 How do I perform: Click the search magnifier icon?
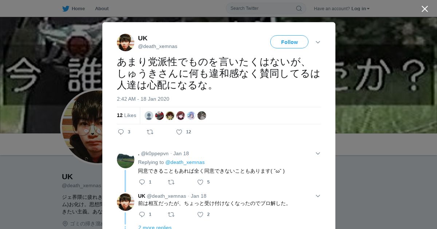299,8
